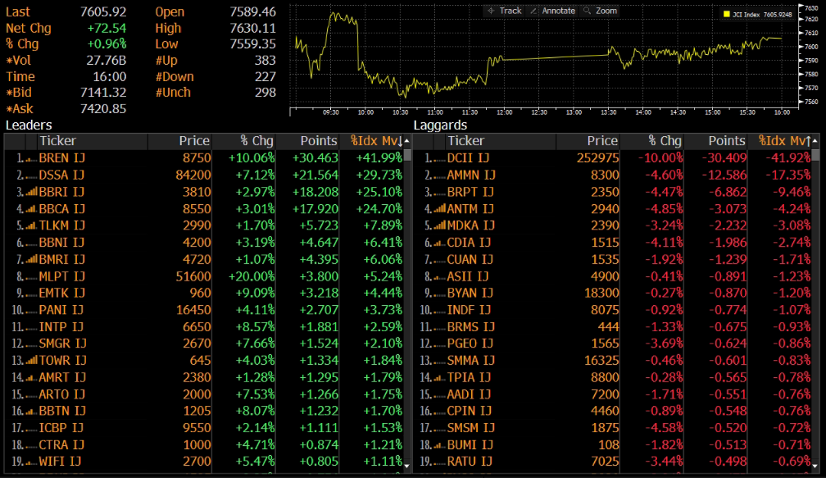Click volume bars icon beside TPIA IJ

(439, 378)
